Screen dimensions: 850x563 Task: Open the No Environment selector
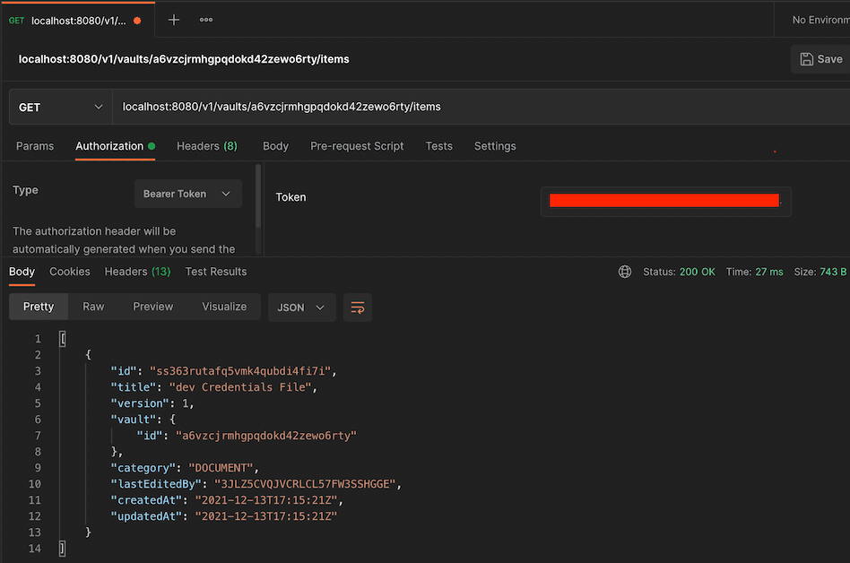pos(820,20)
